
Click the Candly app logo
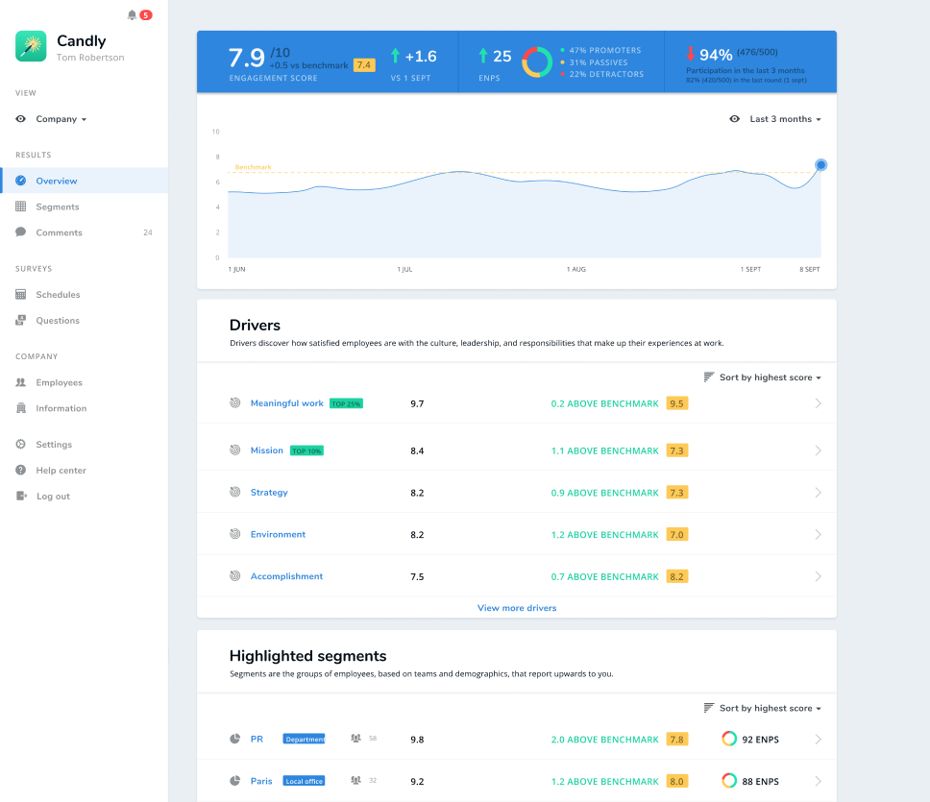coord(31,46)
